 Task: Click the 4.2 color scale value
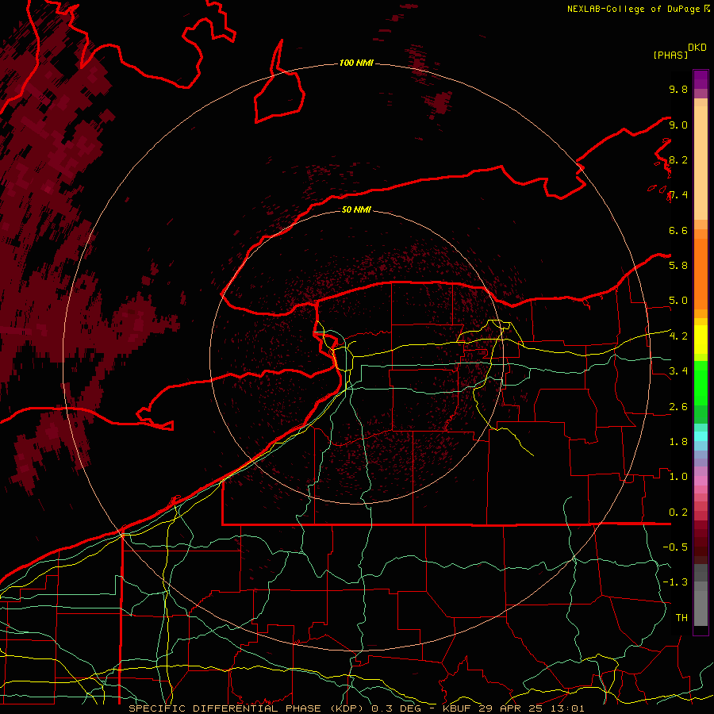pos(678,336)
